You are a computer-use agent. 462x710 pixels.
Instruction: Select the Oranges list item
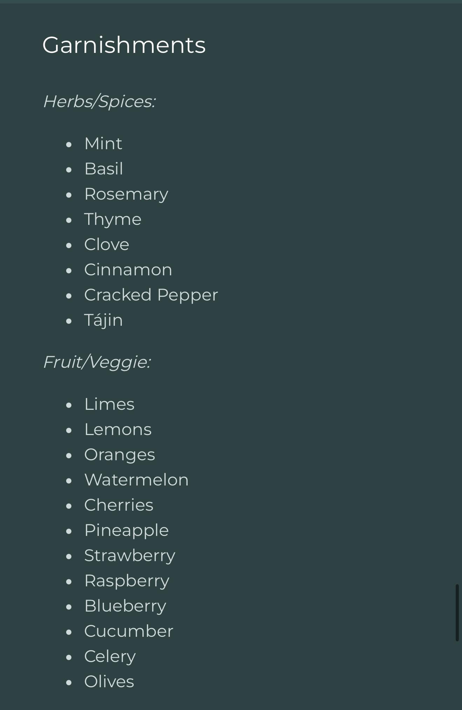pos(119,455)
